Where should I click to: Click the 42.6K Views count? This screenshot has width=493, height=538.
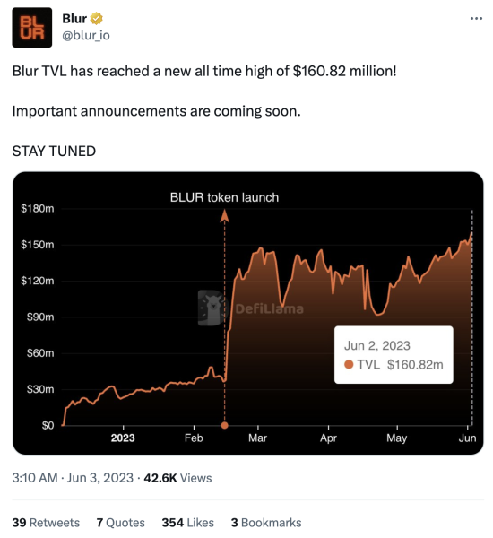[x=177, y=478]
